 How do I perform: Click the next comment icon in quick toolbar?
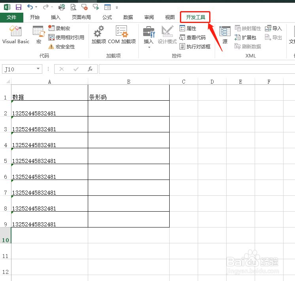pos(96,7)
